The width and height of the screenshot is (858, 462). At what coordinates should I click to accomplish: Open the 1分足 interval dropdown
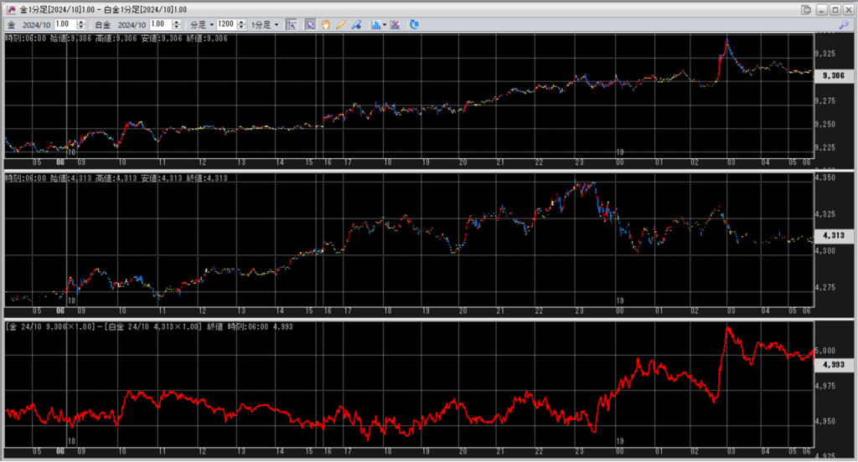pos(265,24)
